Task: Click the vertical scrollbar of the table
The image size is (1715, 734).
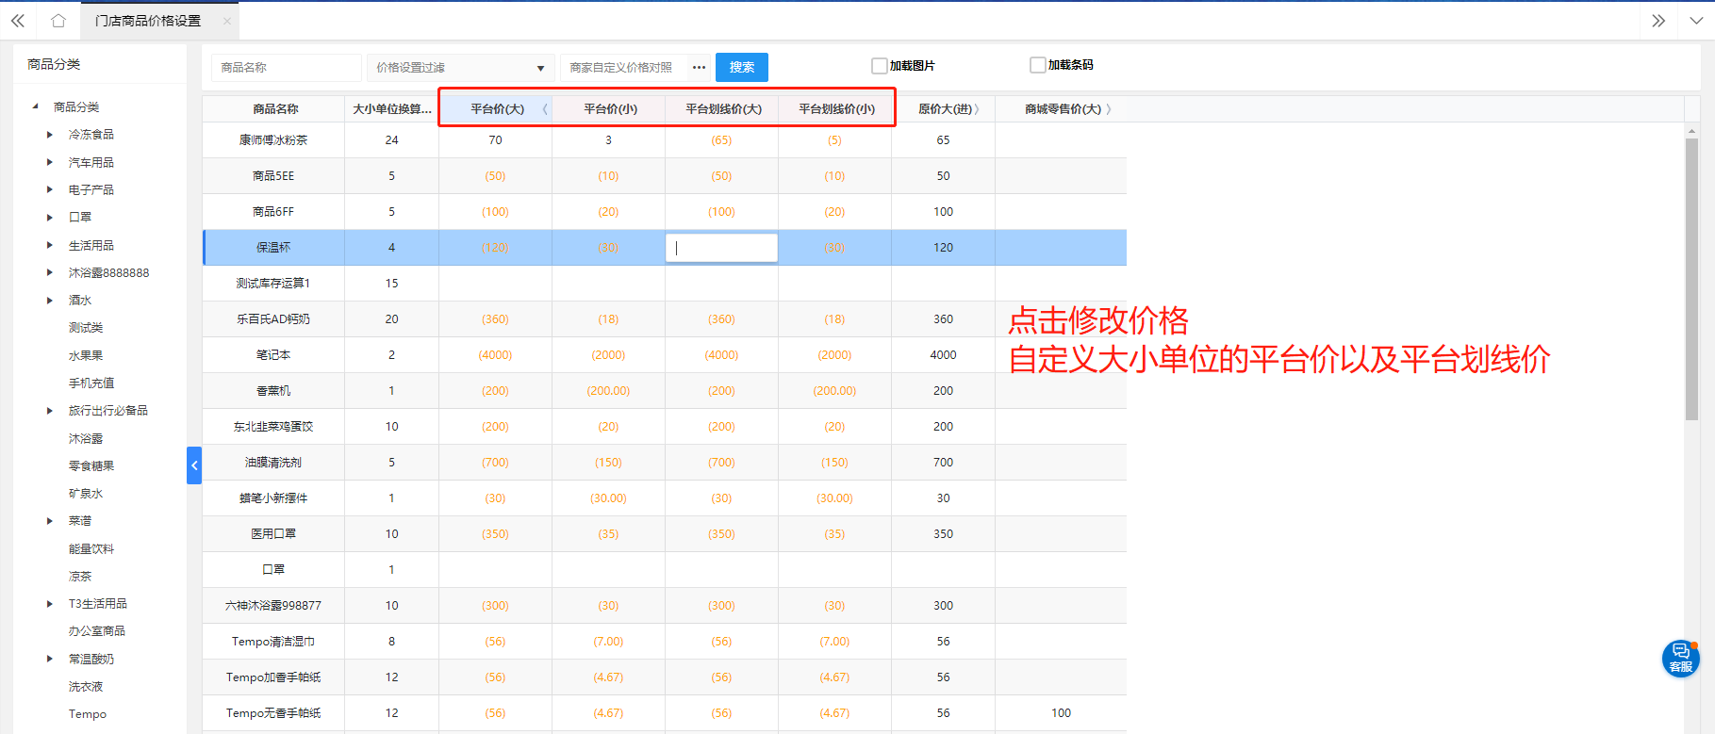Action: (1691, 283)
